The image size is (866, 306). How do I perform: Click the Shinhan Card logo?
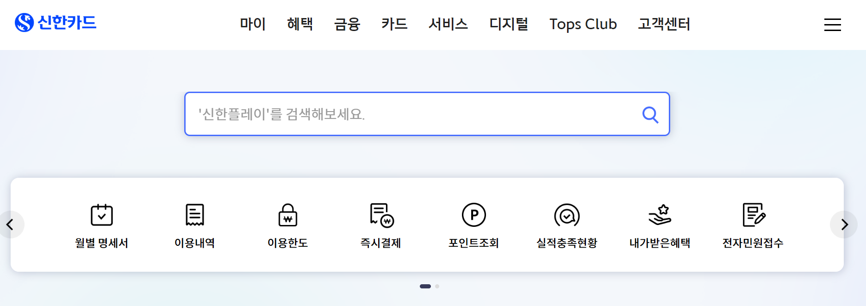click(x=56, y=22)
